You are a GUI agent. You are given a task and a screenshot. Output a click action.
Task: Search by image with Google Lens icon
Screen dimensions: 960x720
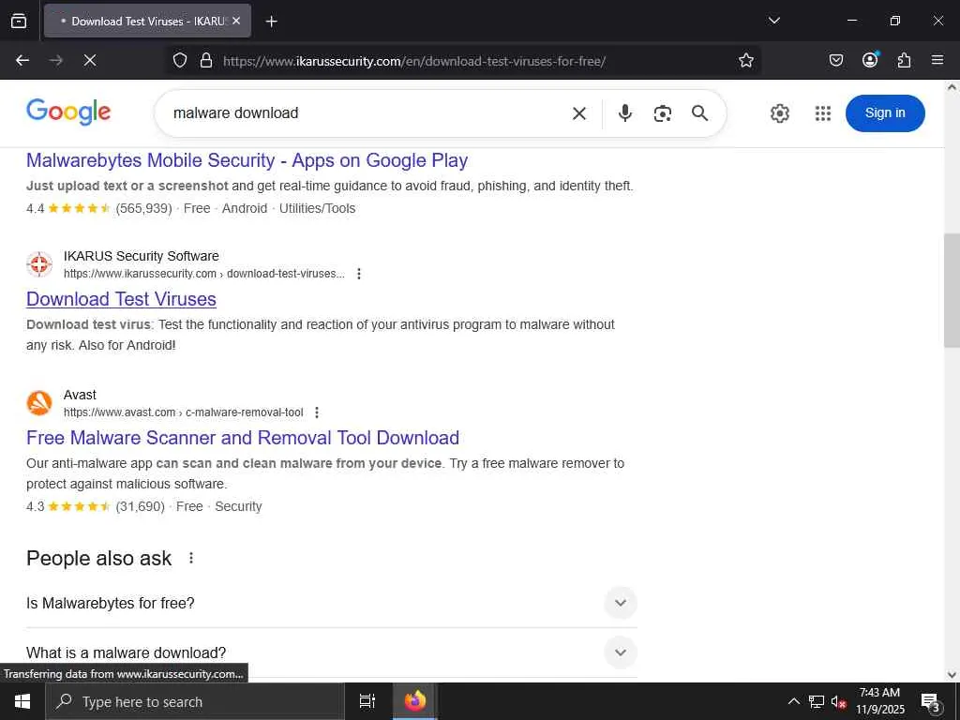point(663,113)
